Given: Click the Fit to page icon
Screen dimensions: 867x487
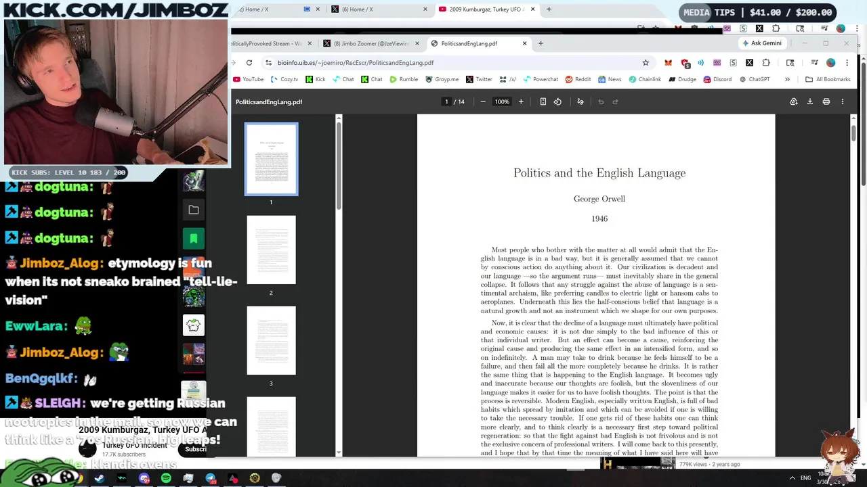Looking at the screenshot, I should 543,101.
